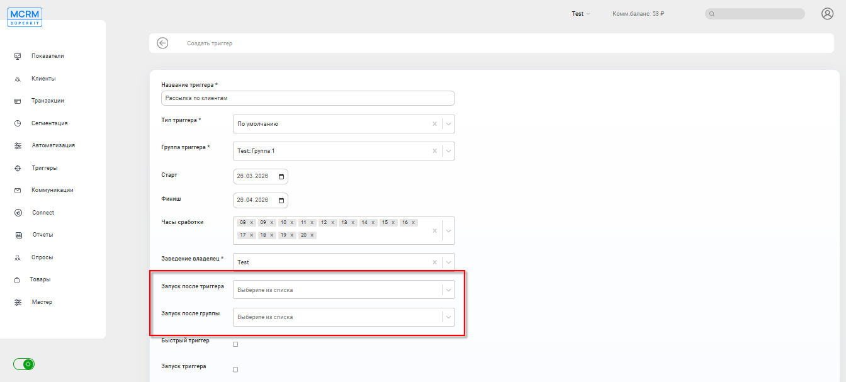Clear all Часы сработки values
846x382 pixels.
pyautogui.click(x=434, y=231)
